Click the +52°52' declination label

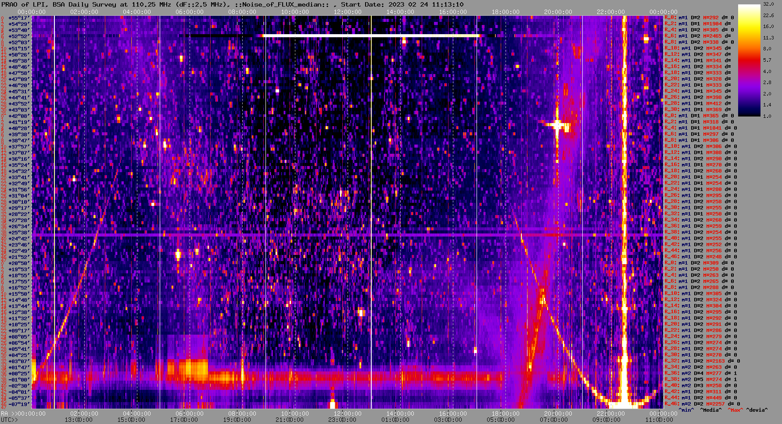pos(19,36)
